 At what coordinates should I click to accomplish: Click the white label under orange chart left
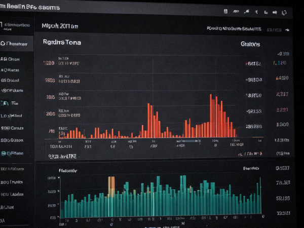click(x=62, y=157)
